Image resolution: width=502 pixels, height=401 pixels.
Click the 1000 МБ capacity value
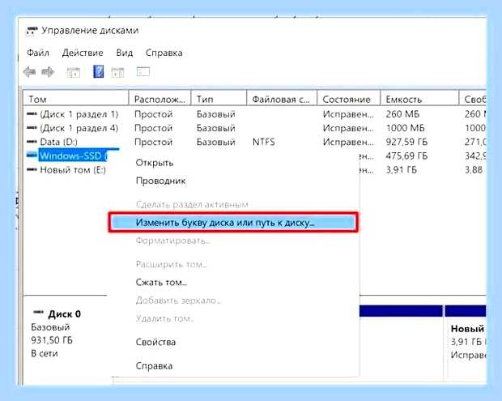pos(406,128)
